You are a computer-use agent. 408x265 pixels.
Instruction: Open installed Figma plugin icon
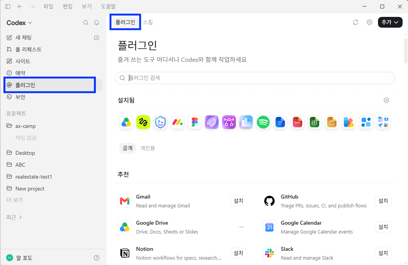[195, 122]
